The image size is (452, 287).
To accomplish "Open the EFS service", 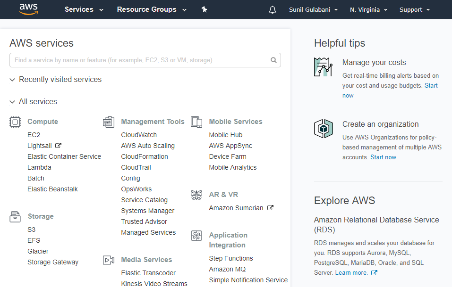I will click(x=34, y=240).
